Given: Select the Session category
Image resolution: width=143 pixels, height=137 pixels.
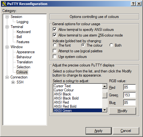Looking at the screenshot, I should pyautogui.click(x=16, y=17).
